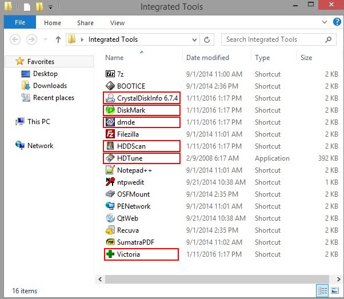Focus the Search Integrated Tools box
Image resolution: width=344 pixels, height=299 pixels.
click(x=279, y=39)
